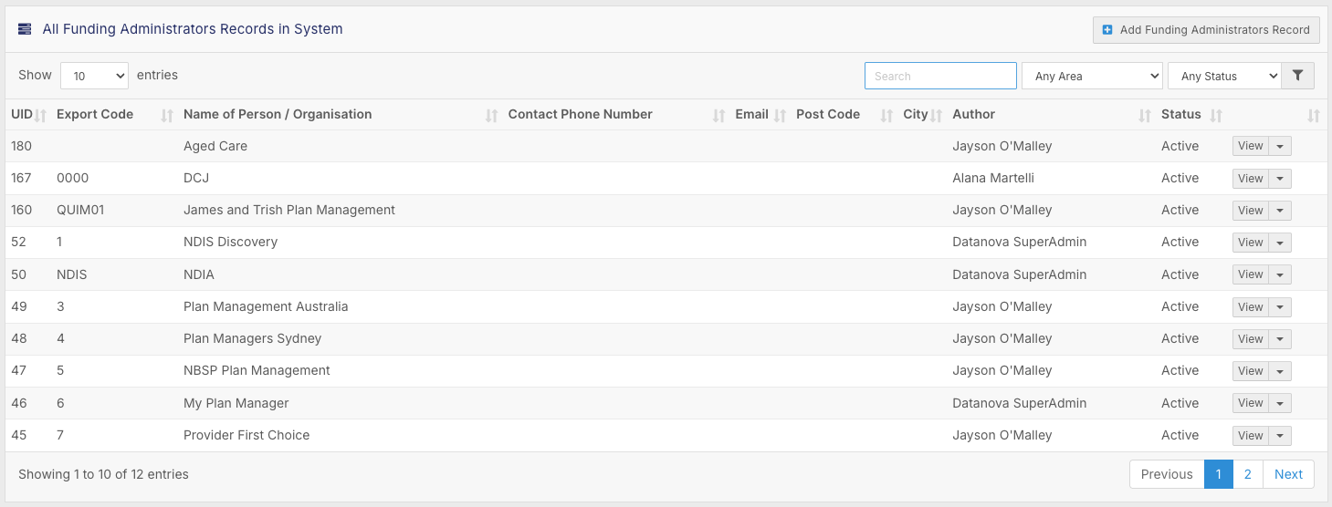The height and width of the screenshot is (507, 1332).
Task: View My Plan Manager record
Action: [x=1250, y=403]
